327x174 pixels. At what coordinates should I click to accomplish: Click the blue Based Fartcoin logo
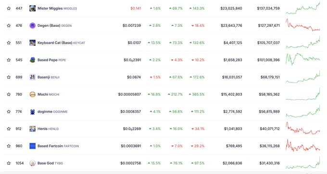[x=32, y=146]
